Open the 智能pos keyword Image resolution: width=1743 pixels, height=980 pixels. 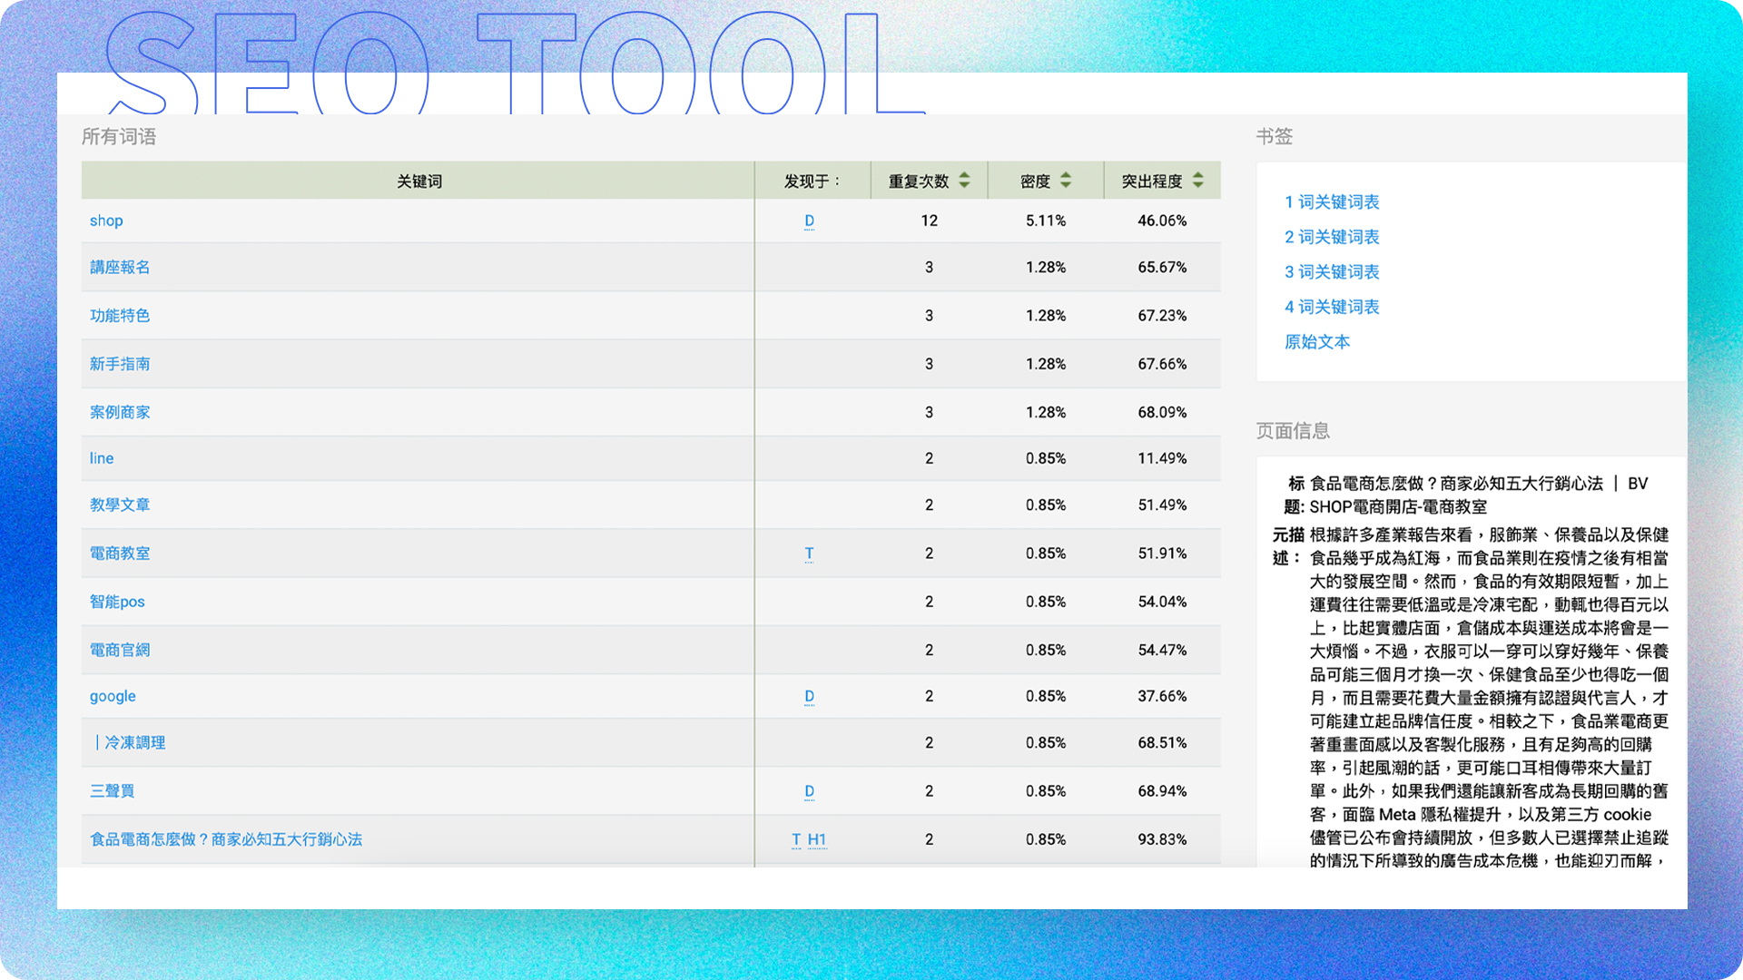pos(117,602)
